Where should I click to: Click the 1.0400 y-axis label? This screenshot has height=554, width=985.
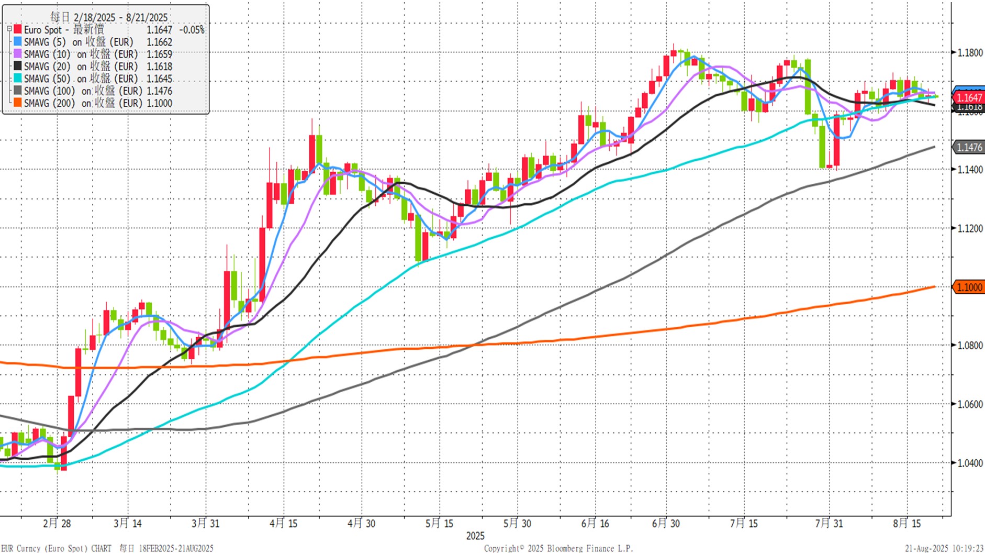pyautogui.click(x=970, y=463)
